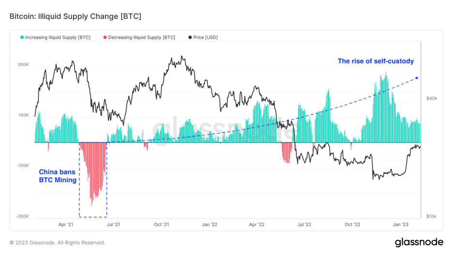Click the Jan '23 x-axis label
Screen dimensions: 453x254
click(400, 225)
